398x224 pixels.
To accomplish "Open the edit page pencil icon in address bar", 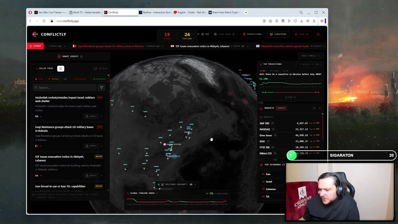I will click(264, 21).
